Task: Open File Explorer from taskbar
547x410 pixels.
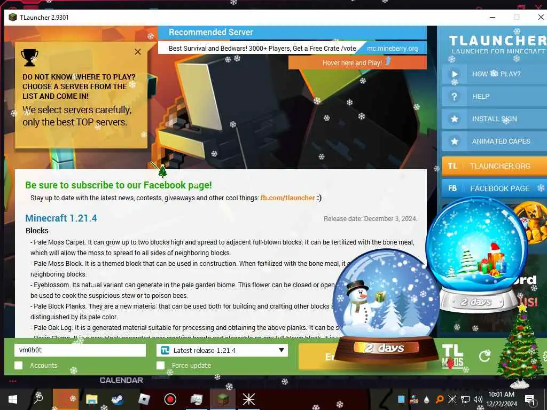Action: 92,399
